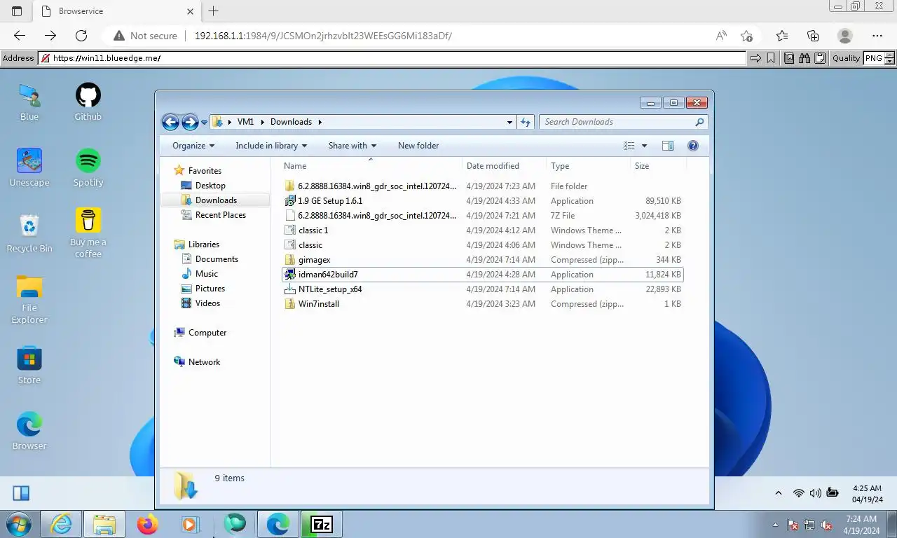Select the File Explorer desktop icon
The width and height of the screenshot is (897, 538).
click(29, 299)
